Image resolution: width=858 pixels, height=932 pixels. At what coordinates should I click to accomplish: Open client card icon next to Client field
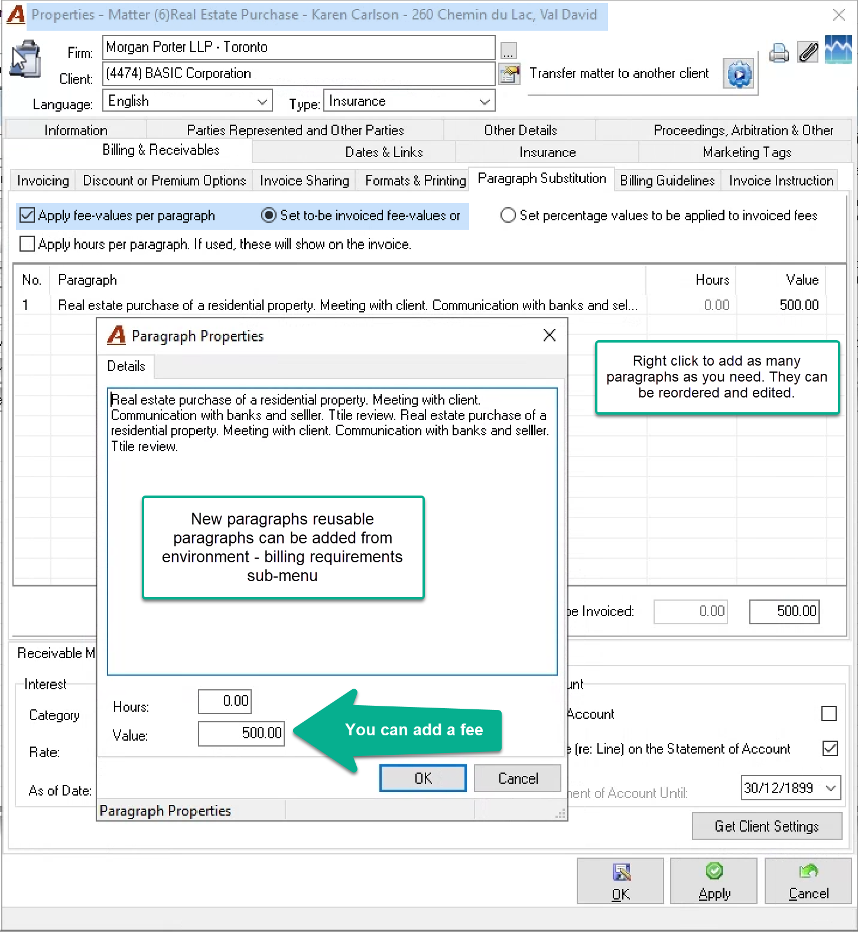pos(509,74)
